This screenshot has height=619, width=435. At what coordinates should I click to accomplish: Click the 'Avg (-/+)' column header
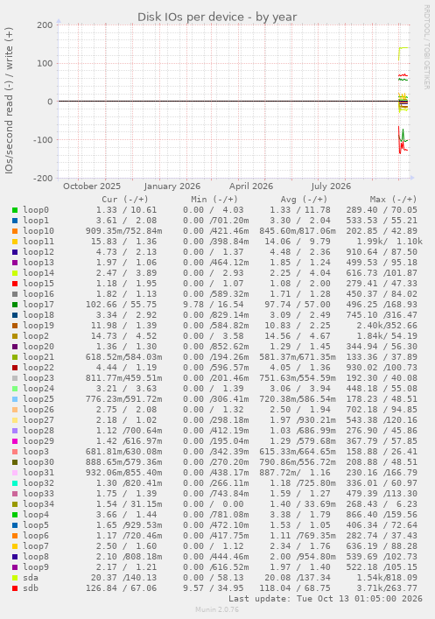pyautogui.click(x=304, y=200)
